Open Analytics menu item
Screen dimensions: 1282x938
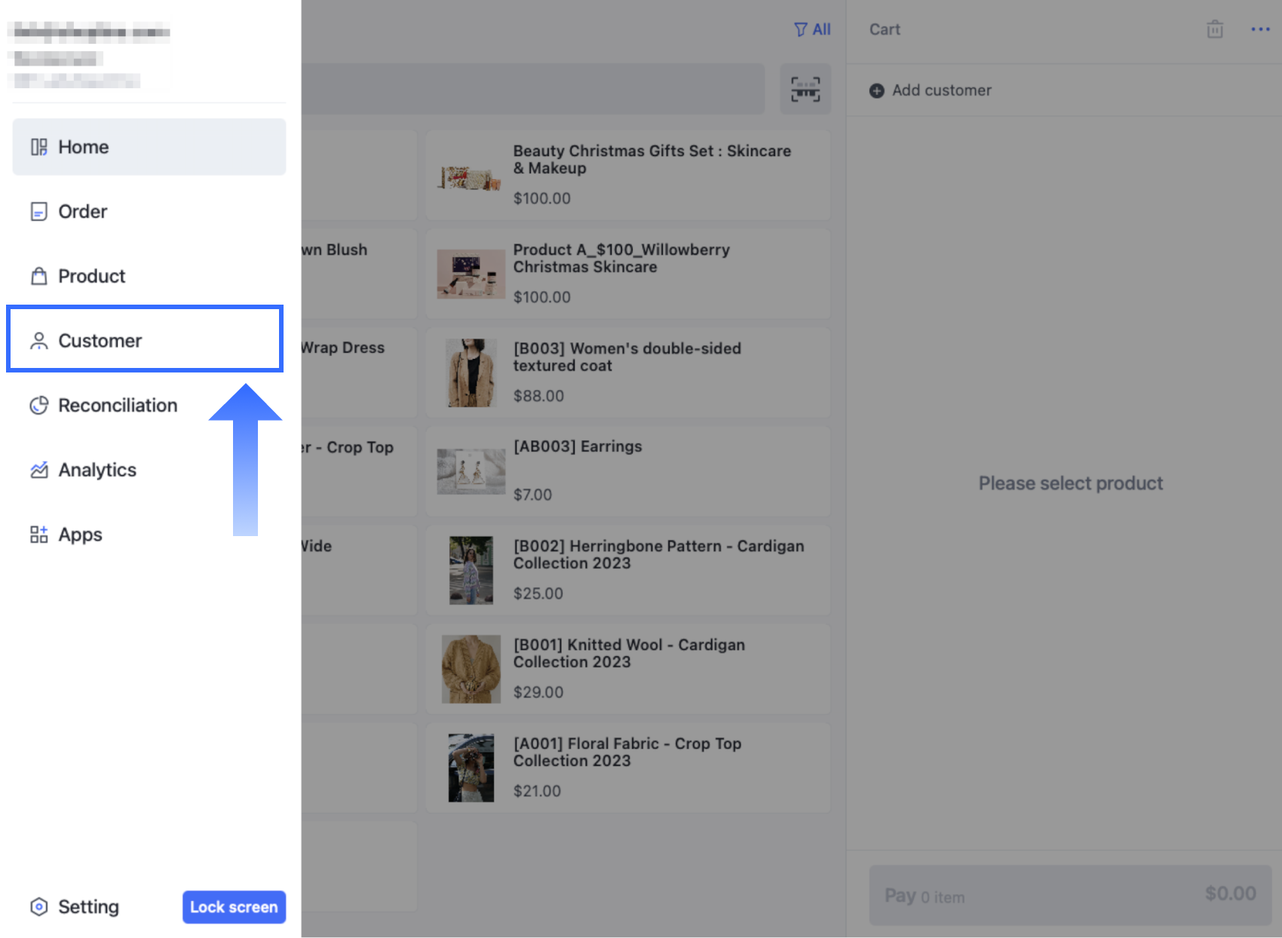(149, 470)
